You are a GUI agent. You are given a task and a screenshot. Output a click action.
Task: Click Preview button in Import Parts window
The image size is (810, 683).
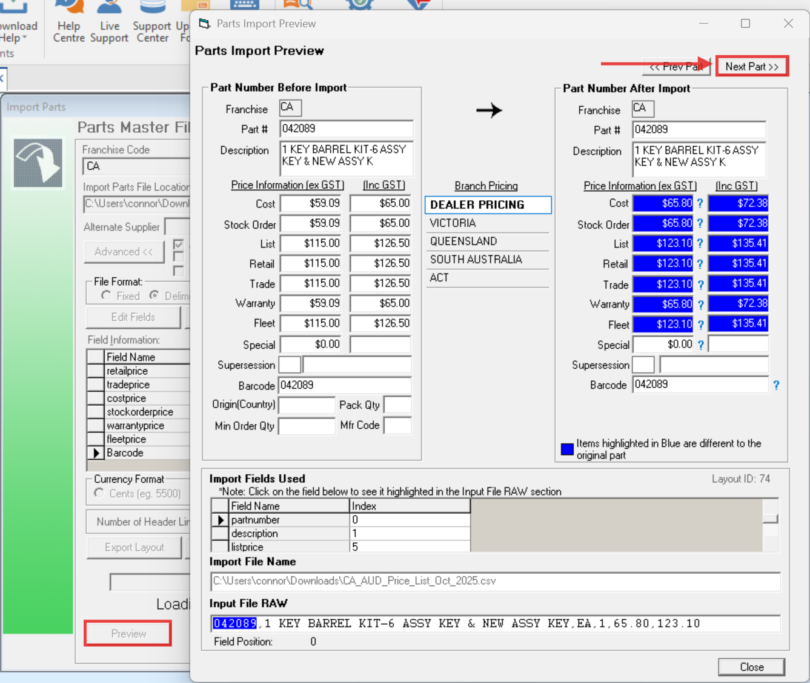tap(128, 633)
